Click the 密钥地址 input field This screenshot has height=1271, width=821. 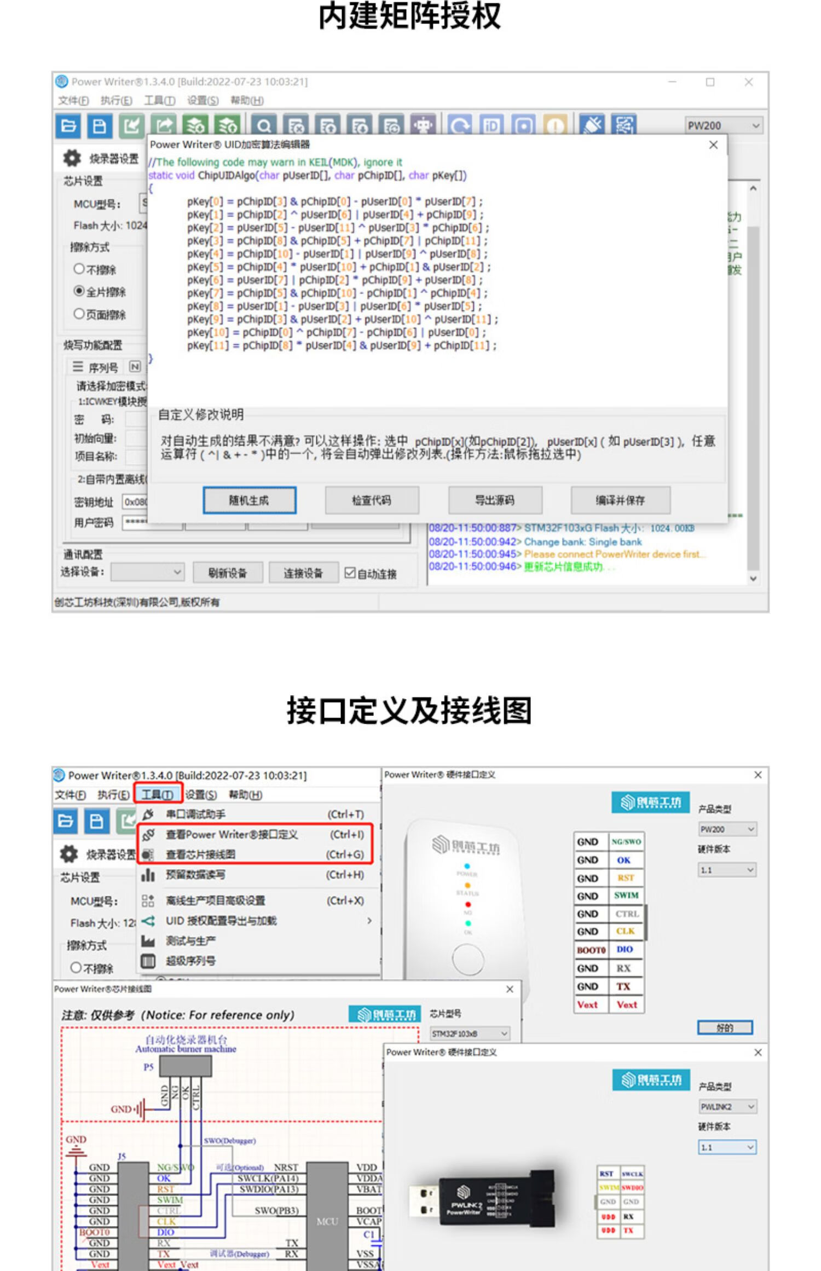[x=135, y=502]
